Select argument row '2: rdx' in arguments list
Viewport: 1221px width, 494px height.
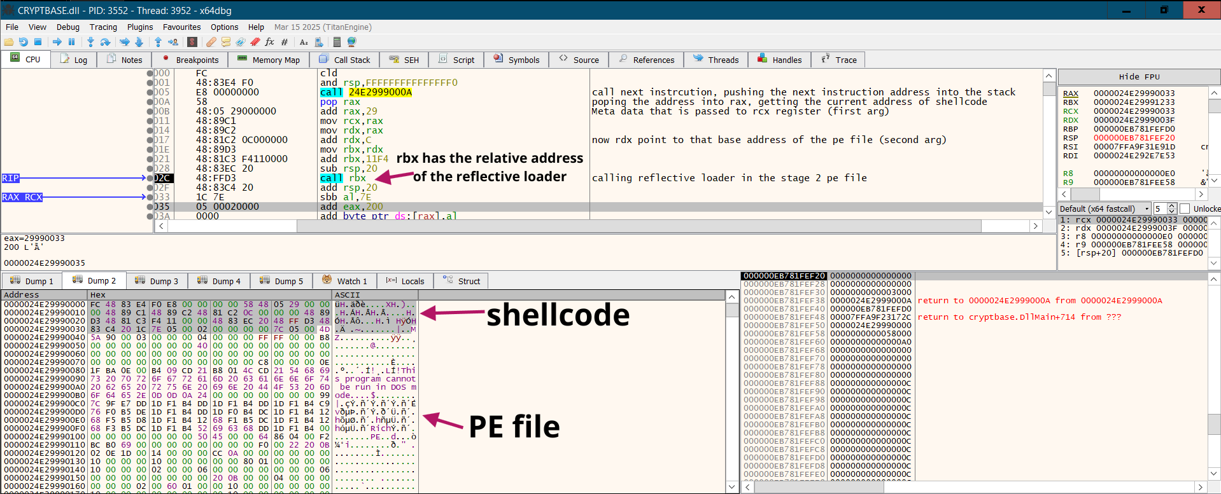[1133, 228]
